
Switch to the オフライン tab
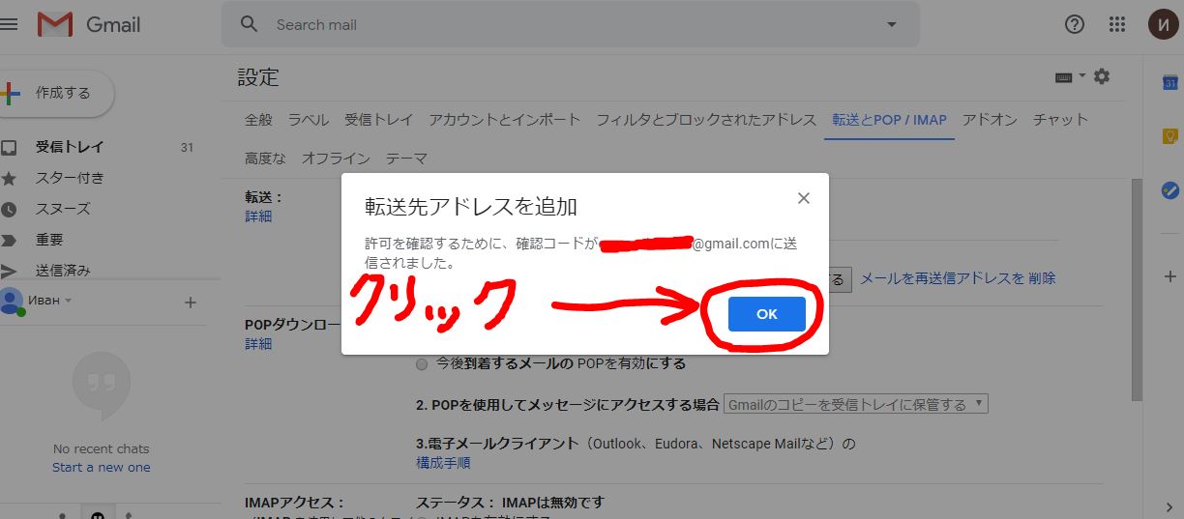[x=336, y=159]
